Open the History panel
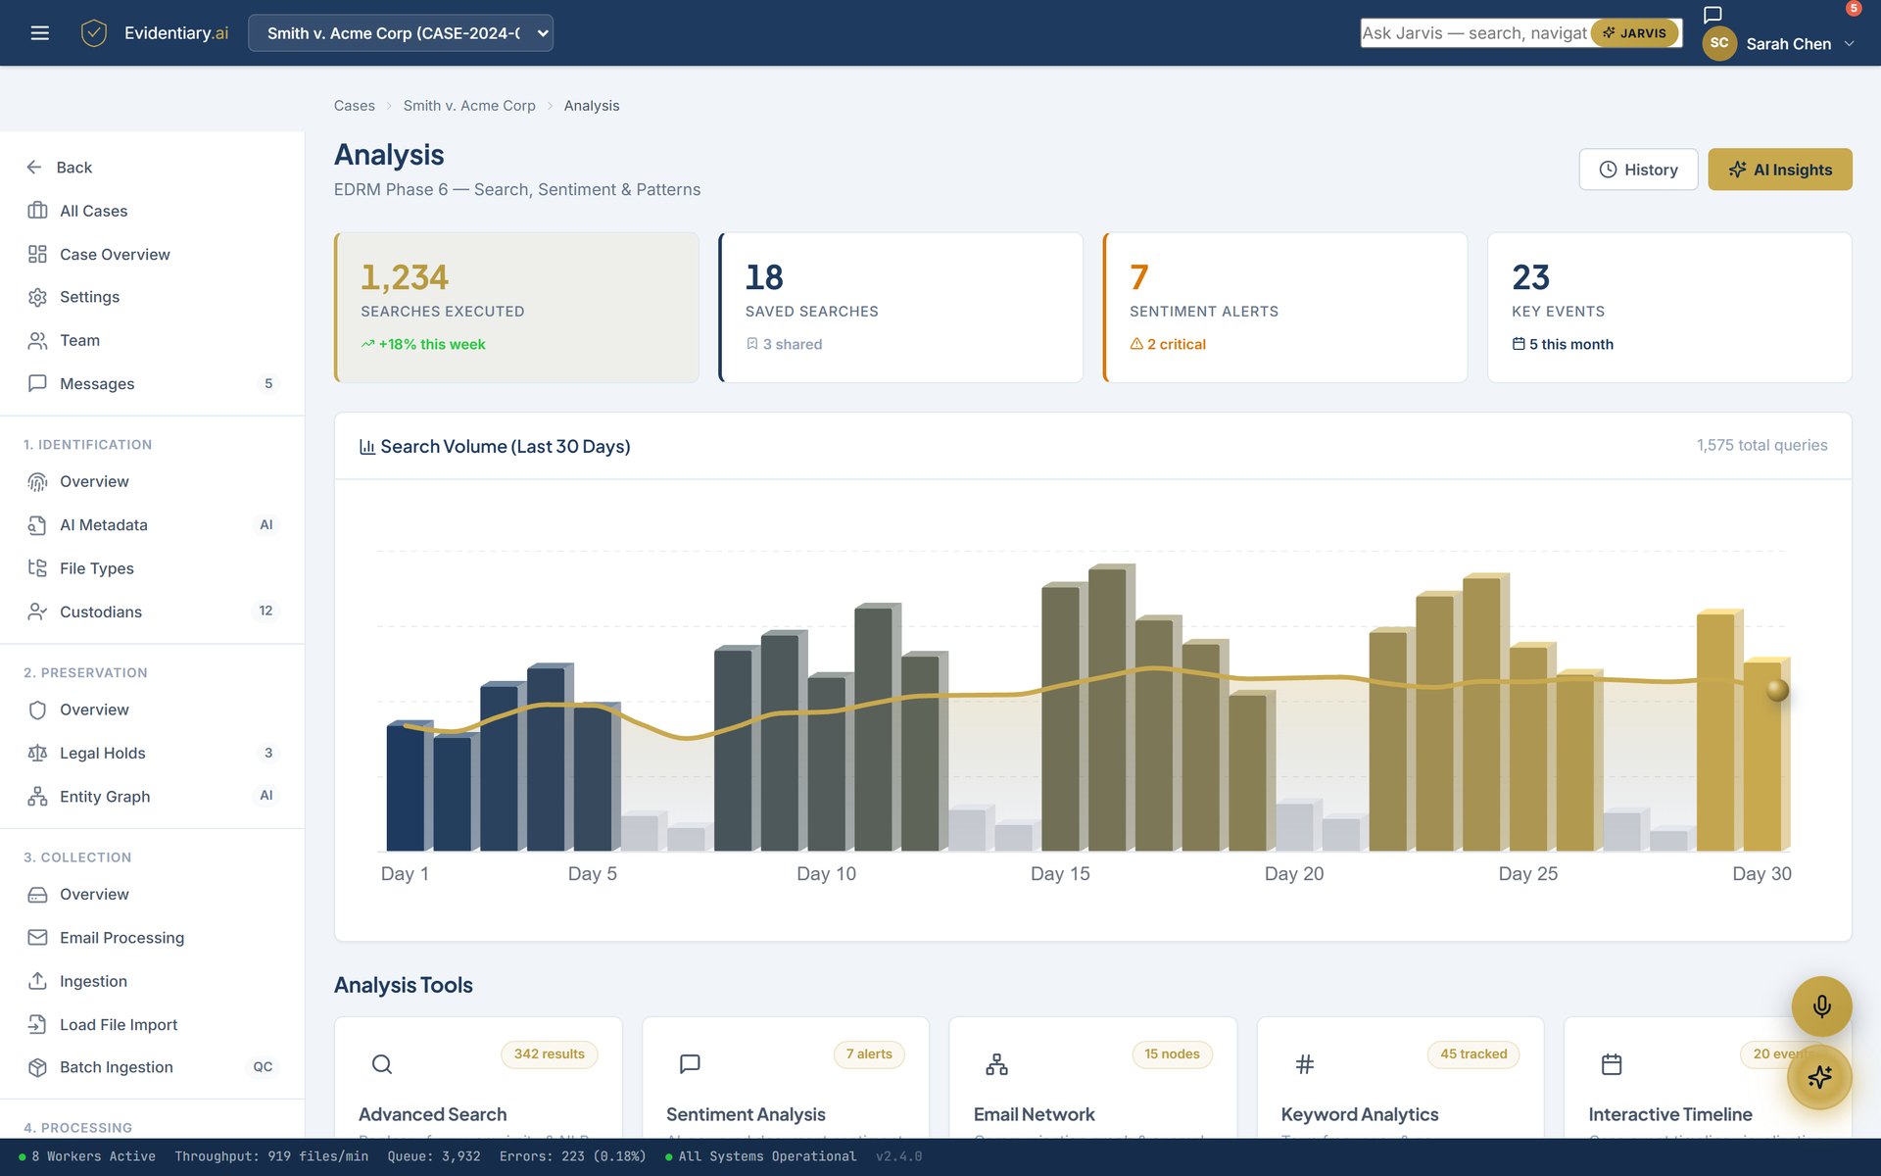This screenshot has width=1881, height=1176. point(1638,170)
